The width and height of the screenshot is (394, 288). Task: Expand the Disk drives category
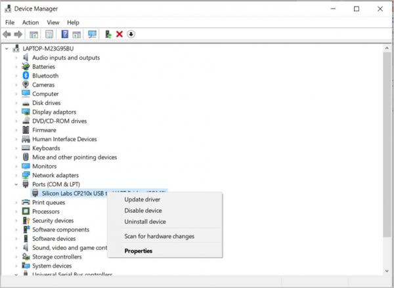pos(16,103)
